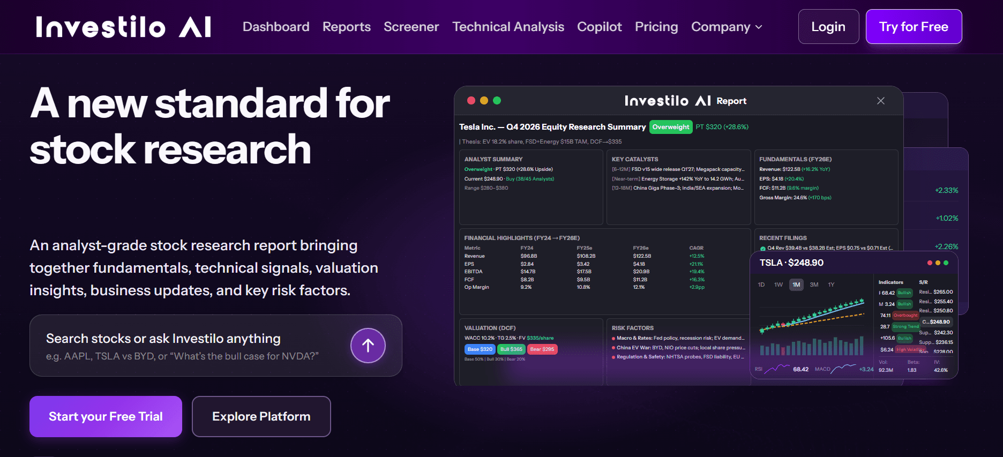Click the +1.02% value in background card
The height and width of the screenshot is (457, 1003).
click(x=947, y=218)
